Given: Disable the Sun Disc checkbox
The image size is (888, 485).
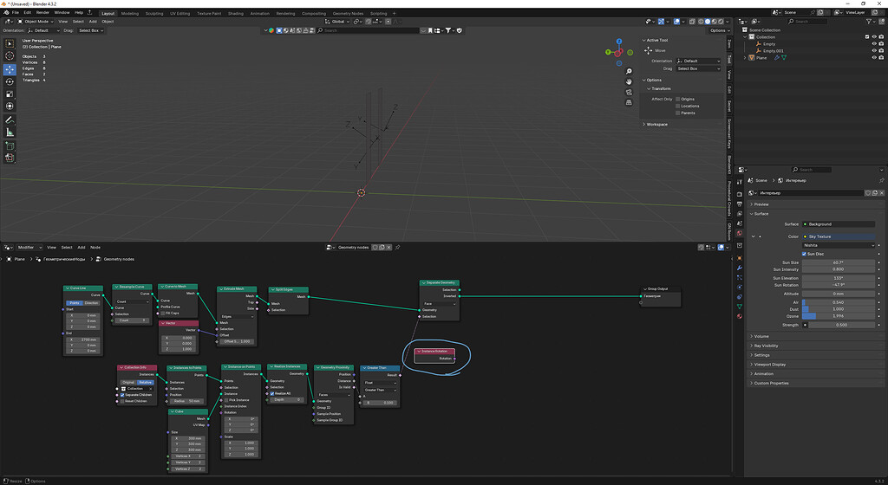Looking at the screenshot, I should [x=804, y=254].
